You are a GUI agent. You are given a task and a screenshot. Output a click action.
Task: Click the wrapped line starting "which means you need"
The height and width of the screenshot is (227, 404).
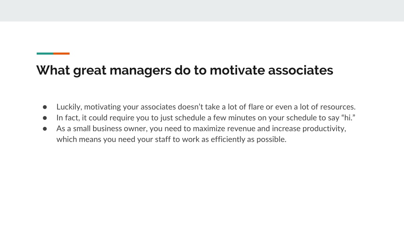tap(171, 140)
